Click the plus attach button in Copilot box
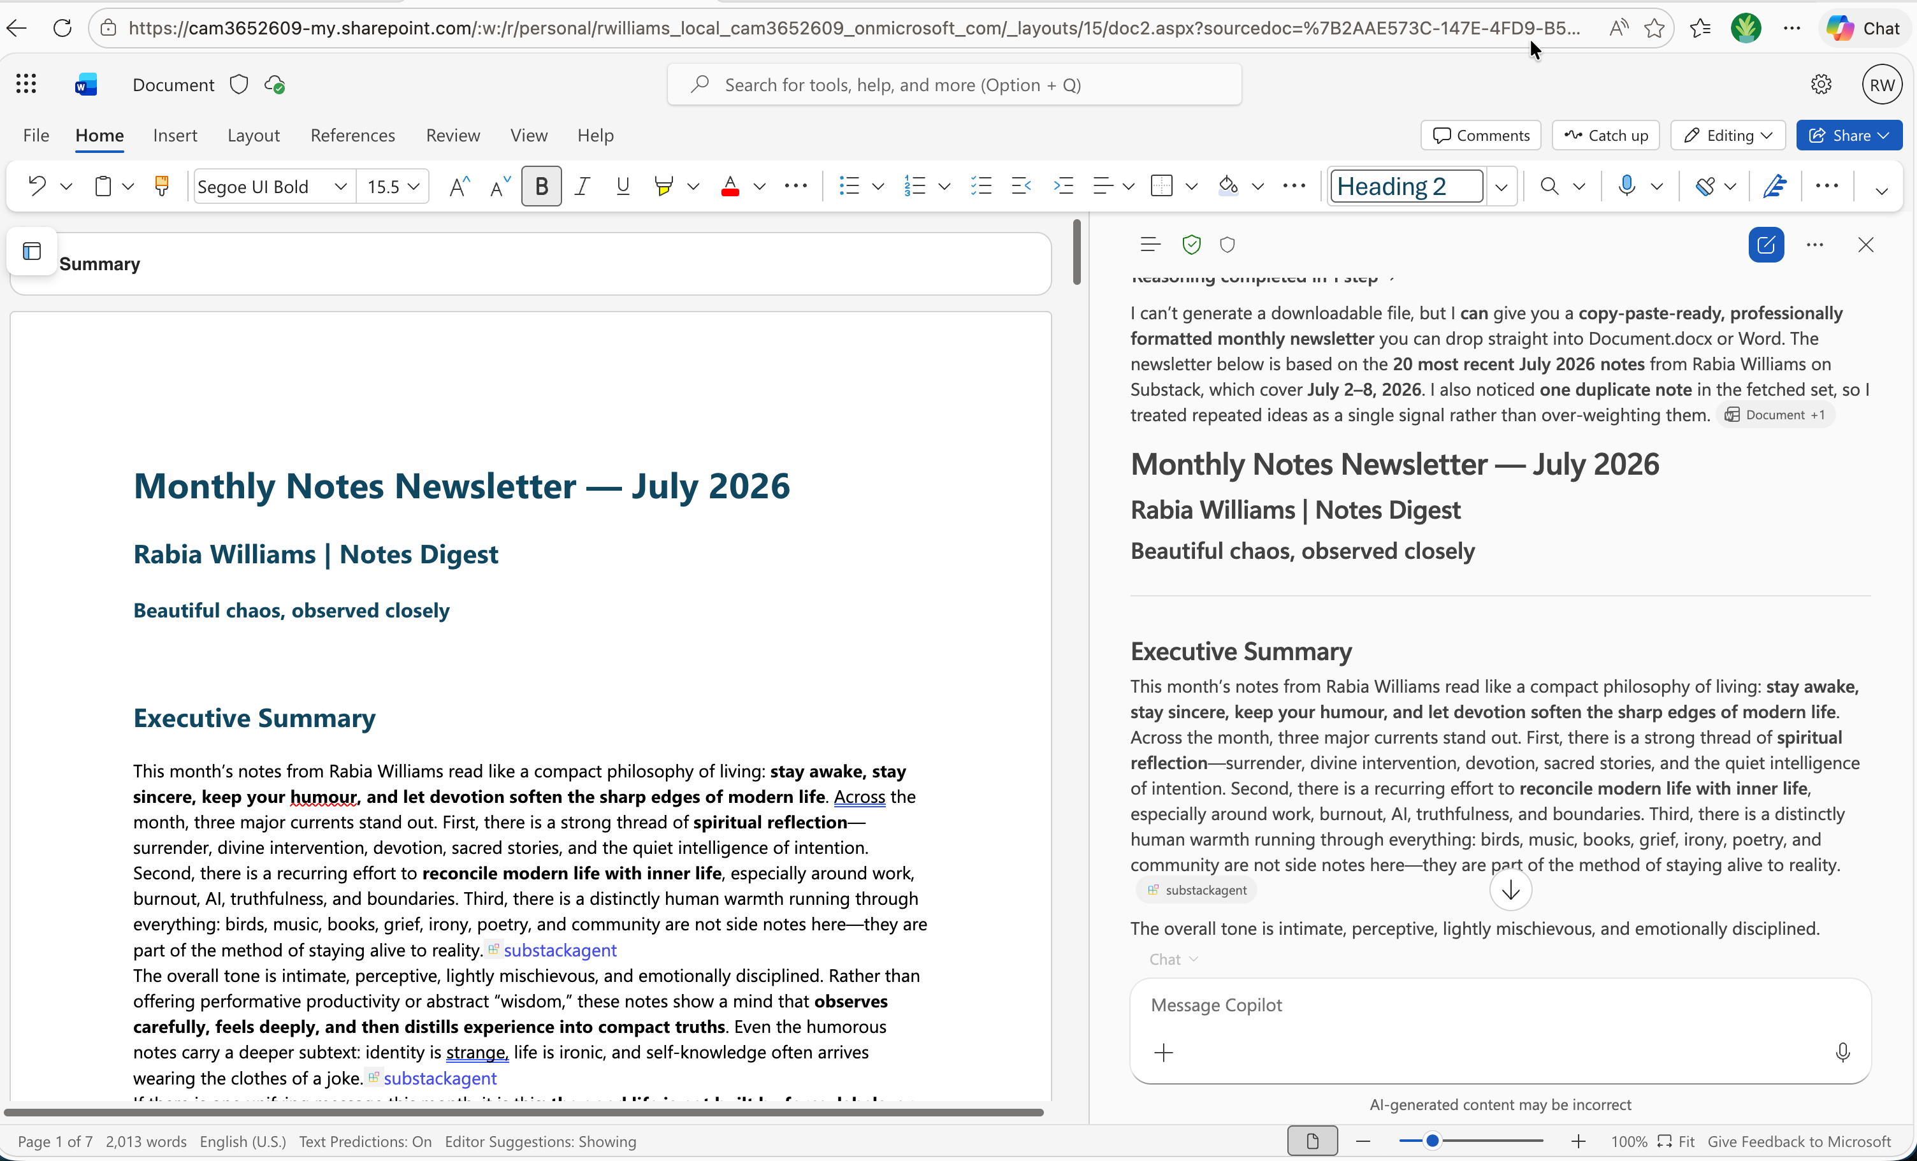 (1164, 1053)
